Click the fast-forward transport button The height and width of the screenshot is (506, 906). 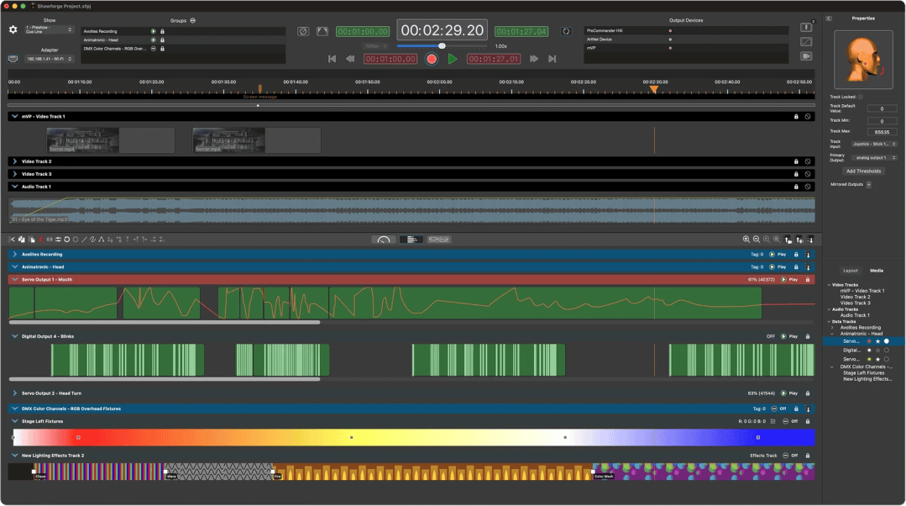[x=534, y=59]
